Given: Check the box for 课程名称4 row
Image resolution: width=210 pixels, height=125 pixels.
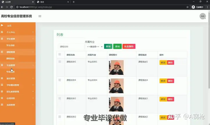Looking at the screenshot, I should coord(60,80).
